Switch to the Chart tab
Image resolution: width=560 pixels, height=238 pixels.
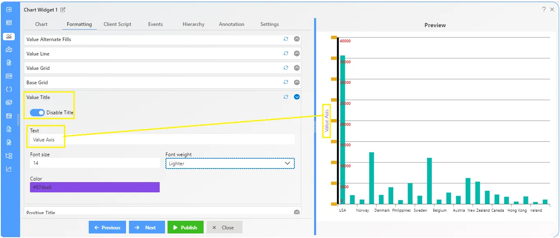41,24
